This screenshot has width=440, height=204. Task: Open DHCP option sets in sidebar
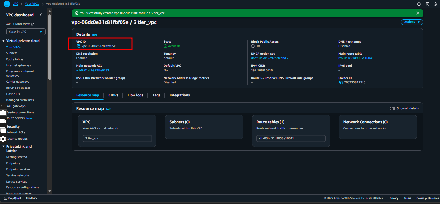pyautogui.click(x=18, y=88)
